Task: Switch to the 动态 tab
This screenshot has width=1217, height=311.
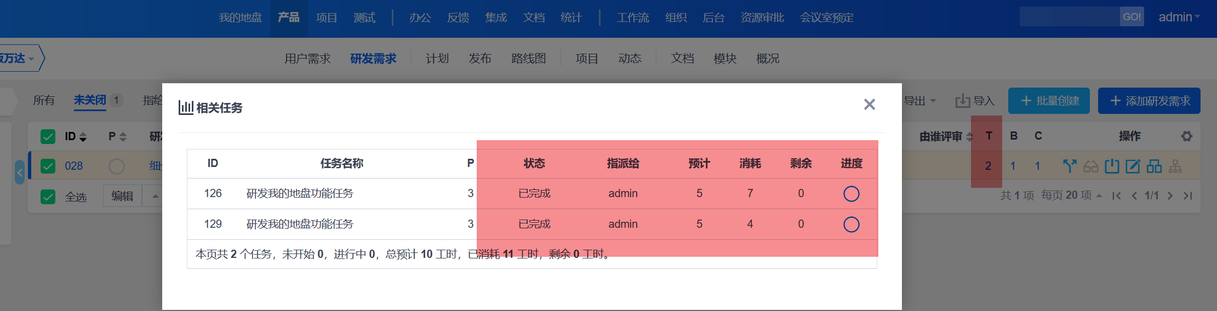Action: point(630,58)
